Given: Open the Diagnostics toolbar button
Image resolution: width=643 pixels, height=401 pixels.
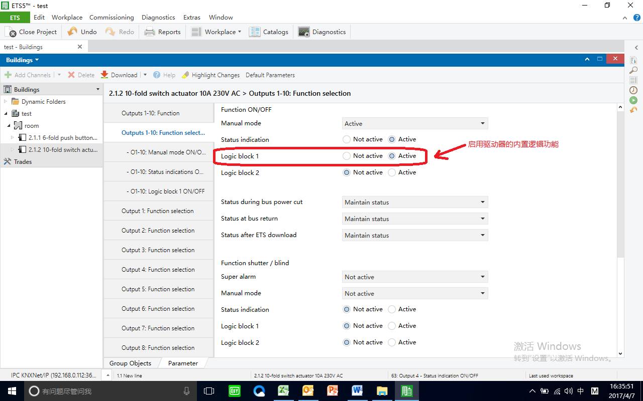Looking at the screenshot, I should point(322,32).
